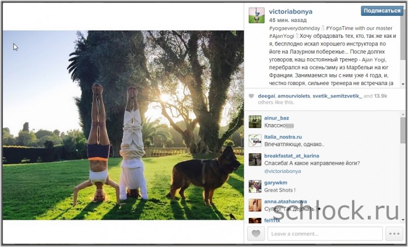Click garywkm commenter avatar
408x247 pixels.
pyautogui.click(x=255, y=186)
